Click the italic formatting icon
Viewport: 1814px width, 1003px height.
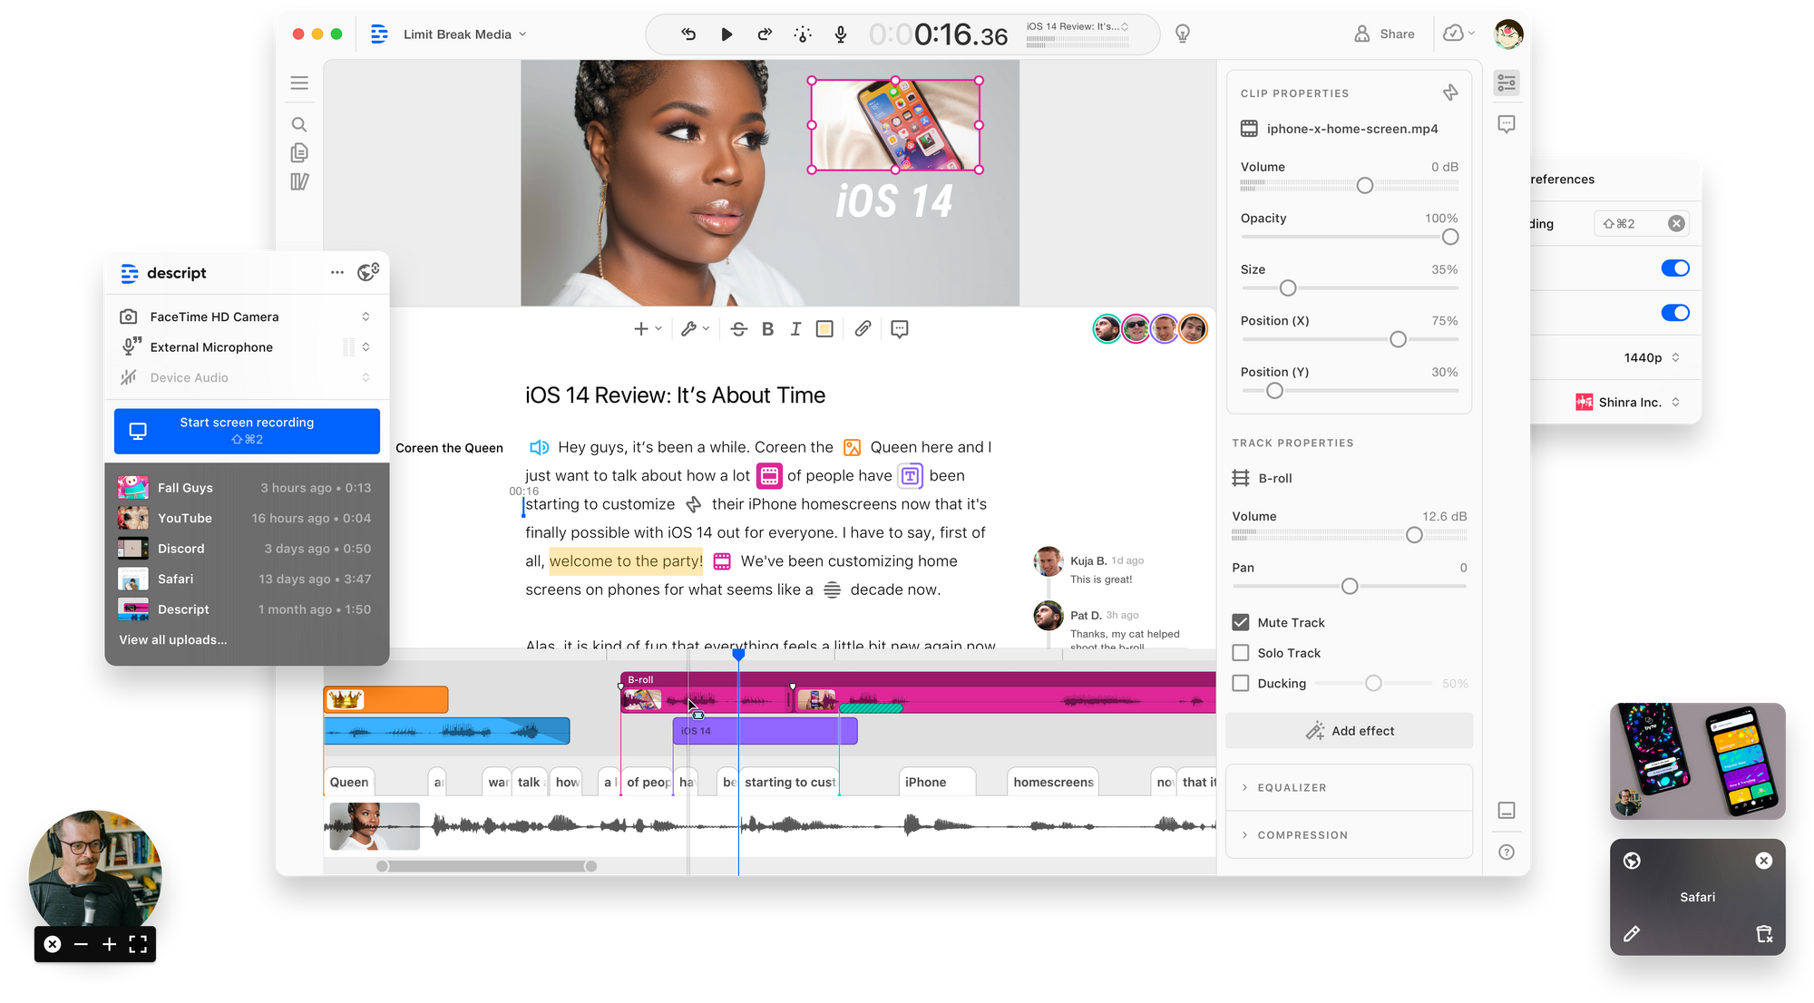pos(795,329)
